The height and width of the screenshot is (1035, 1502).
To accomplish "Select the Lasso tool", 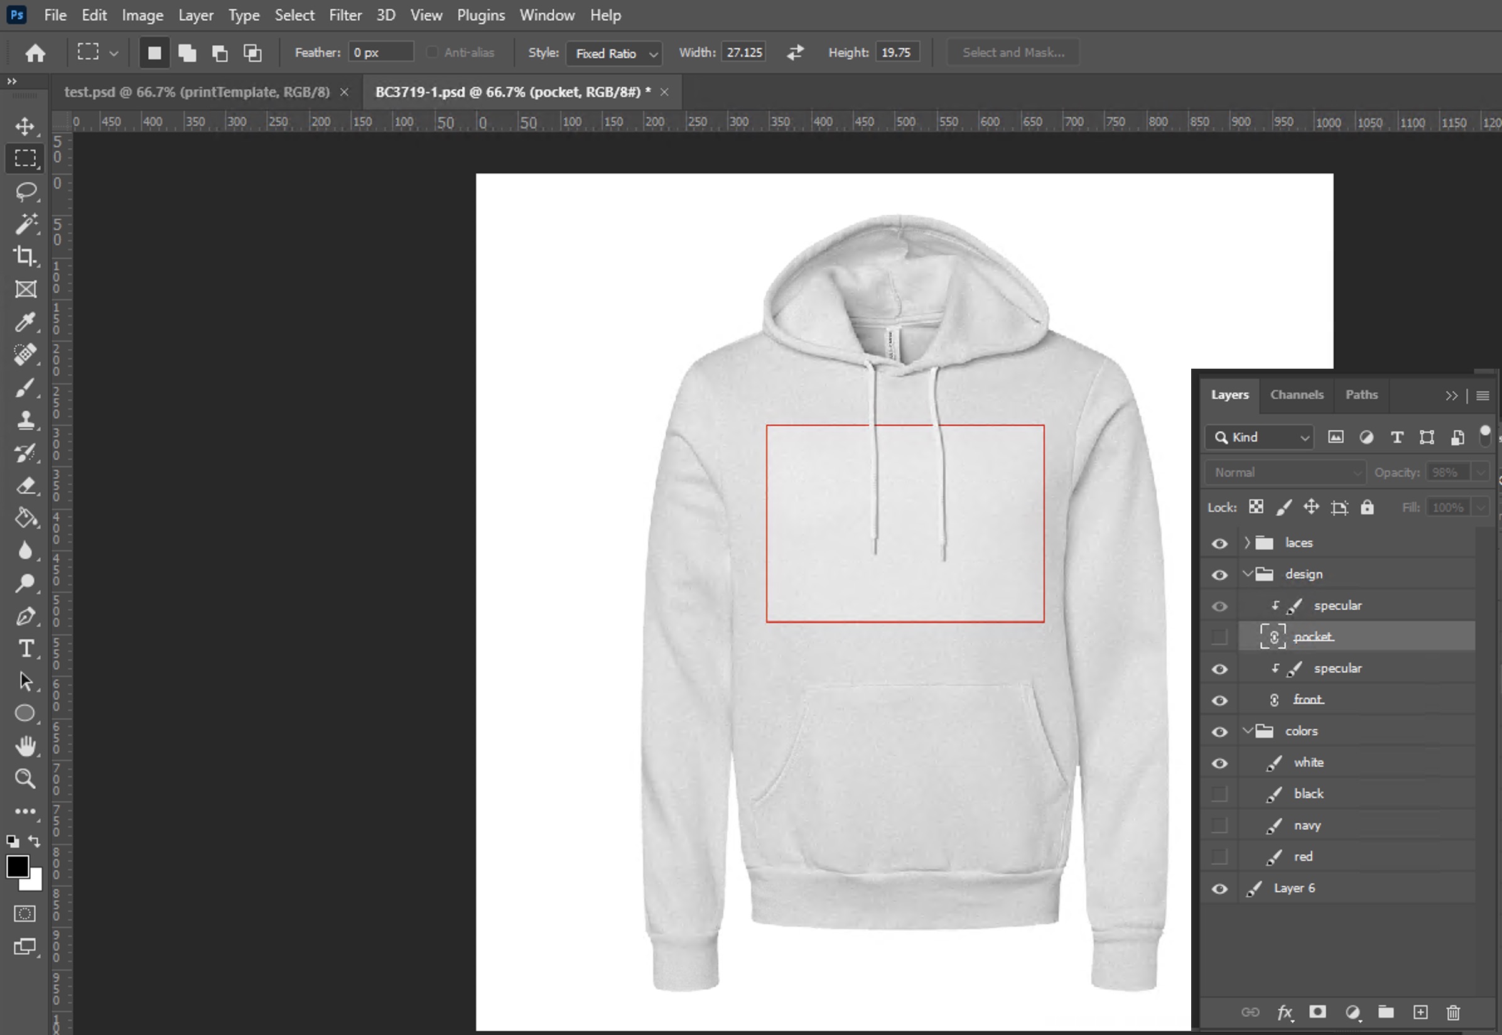I will [25, 192].
